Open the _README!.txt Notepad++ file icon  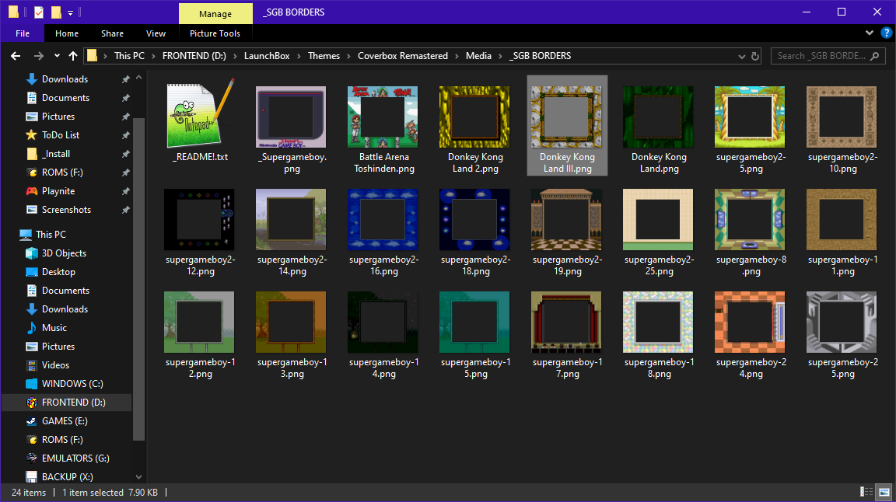click(201, 113)
